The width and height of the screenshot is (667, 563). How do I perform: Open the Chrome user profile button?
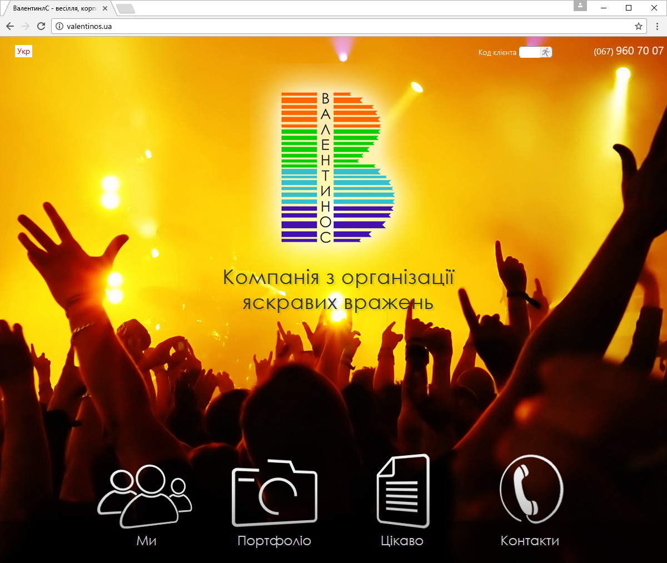tap(580, 6)
